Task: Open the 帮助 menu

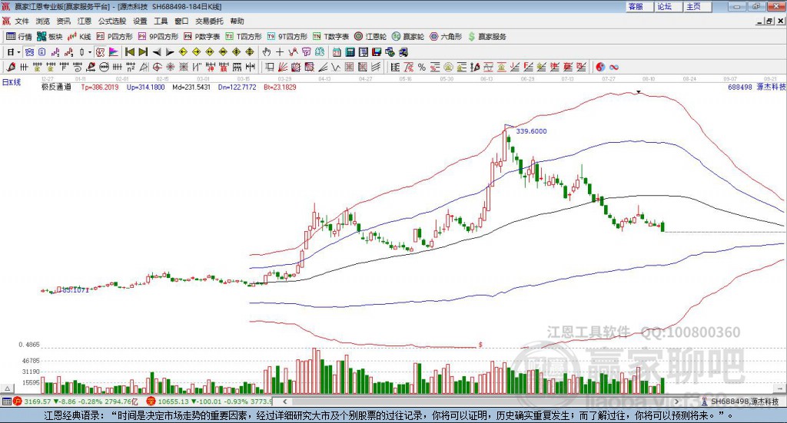Action: pos(237,21)
